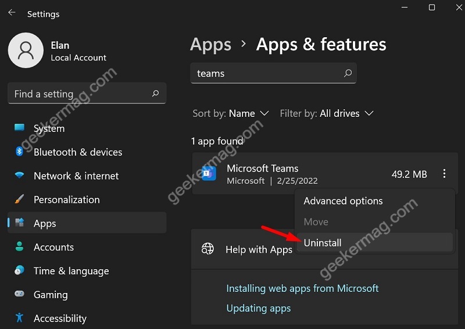The image size is (465, 329).
Task: Click the Microsoft Teams app name
Action: pos(263,168)
